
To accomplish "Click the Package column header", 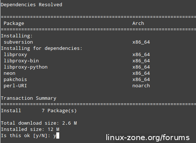I will (x=14, y=23).
